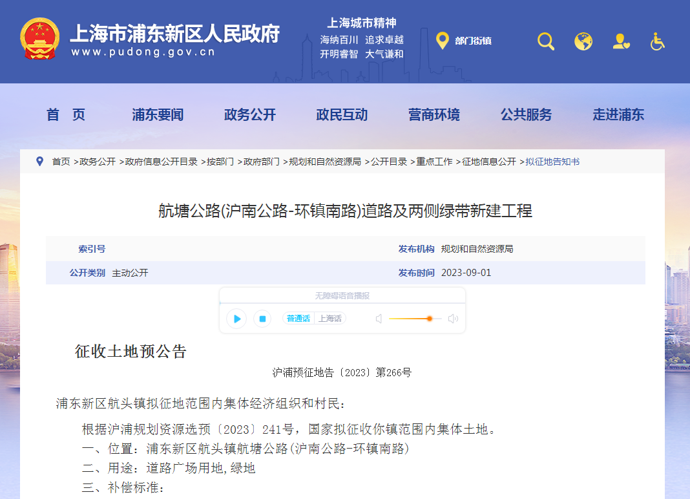Switch broadcast voice to 上海话

click(x=330, y=318)
